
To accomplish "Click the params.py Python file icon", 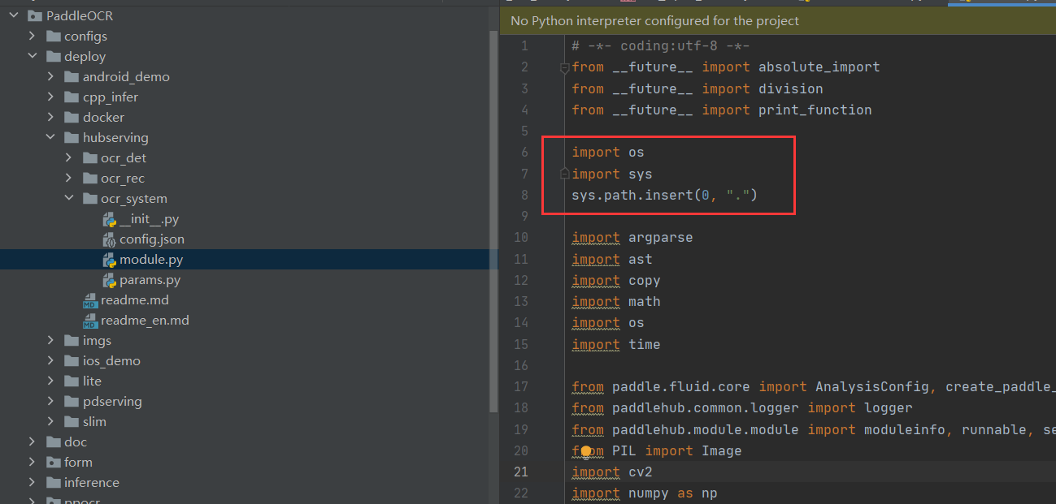I will pos(109,280).
